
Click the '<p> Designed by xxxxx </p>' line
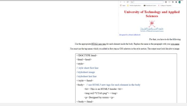click(99, 97)
